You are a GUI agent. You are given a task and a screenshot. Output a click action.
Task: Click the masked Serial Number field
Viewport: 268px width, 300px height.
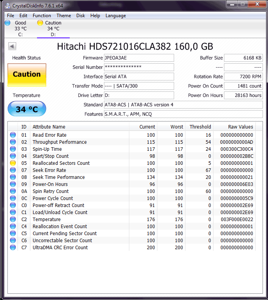[x=139, y=67]
